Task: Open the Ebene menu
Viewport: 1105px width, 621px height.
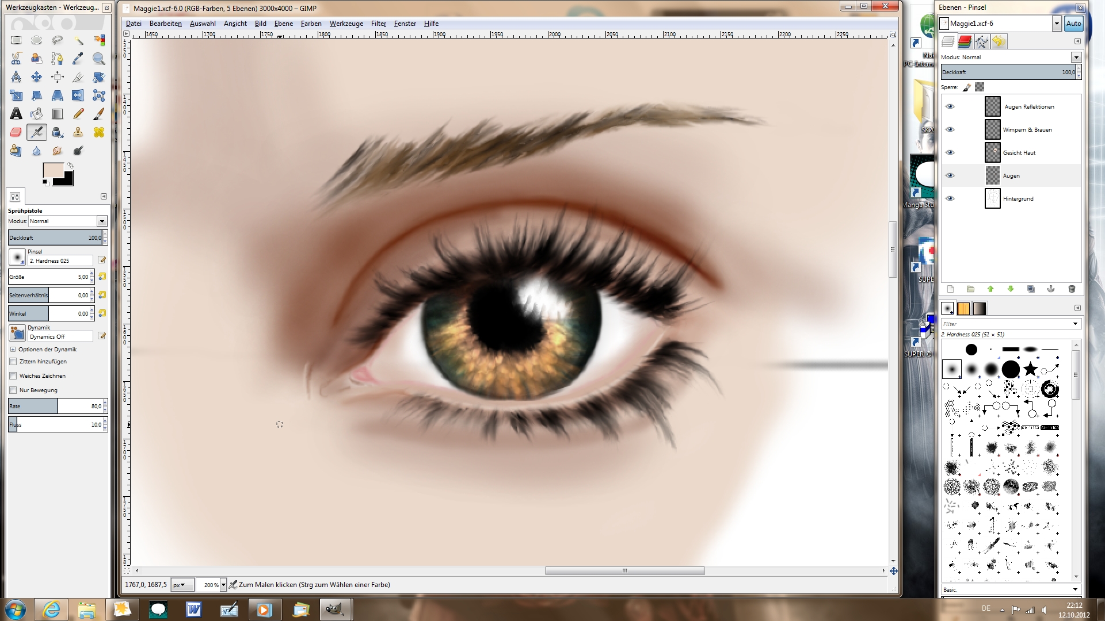Action: (284, 24)
